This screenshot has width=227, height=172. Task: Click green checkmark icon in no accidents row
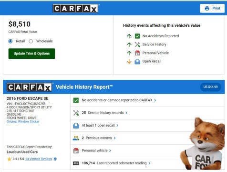(x=76, y=100)
